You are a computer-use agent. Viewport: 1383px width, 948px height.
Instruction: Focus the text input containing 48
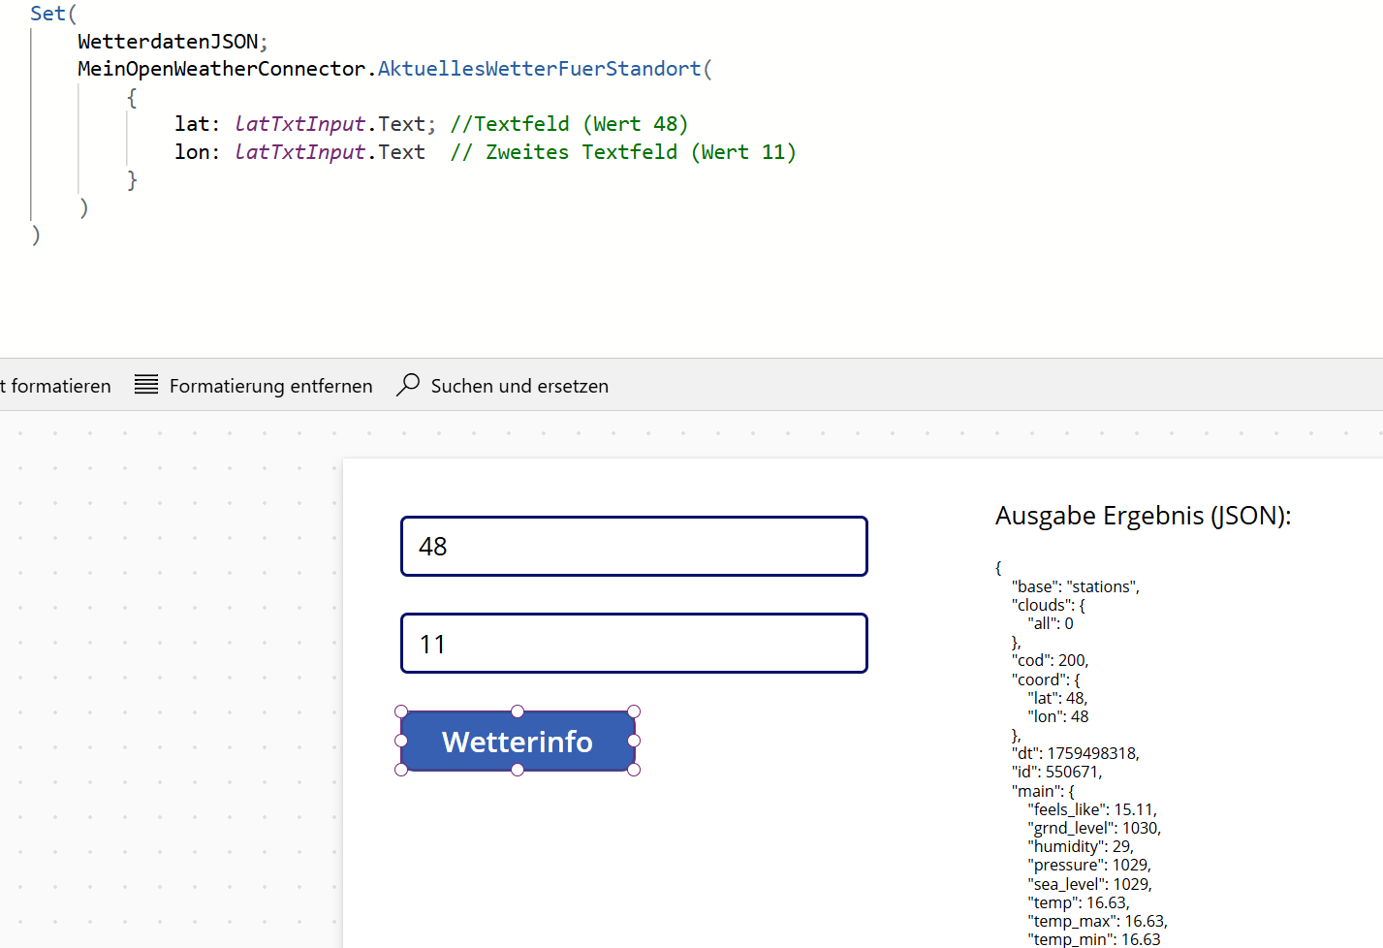tap(634, 547)
